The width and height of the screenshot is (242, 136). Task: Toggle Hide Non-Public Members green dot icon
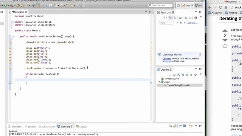191,75
